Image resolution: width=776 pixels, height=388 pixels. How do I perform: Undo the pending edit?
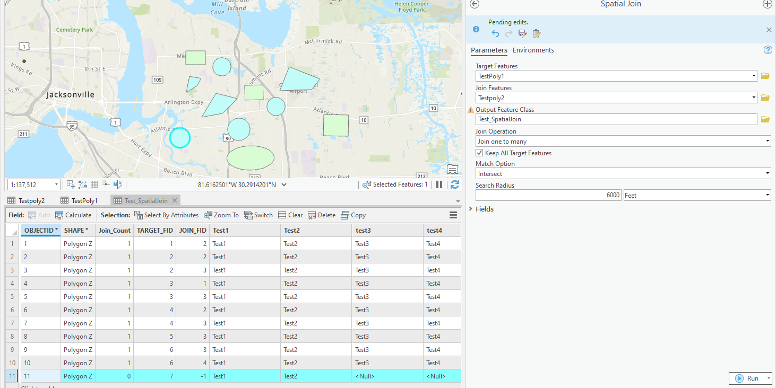click(x=495, y=33)
